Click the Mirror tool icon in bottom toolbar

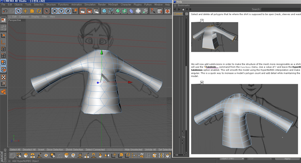107,155
